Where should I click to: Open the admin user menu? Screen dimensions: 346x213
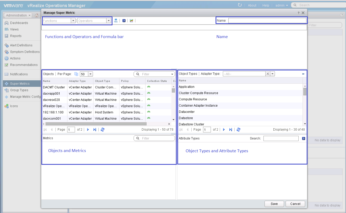click(x=282, y=5)
